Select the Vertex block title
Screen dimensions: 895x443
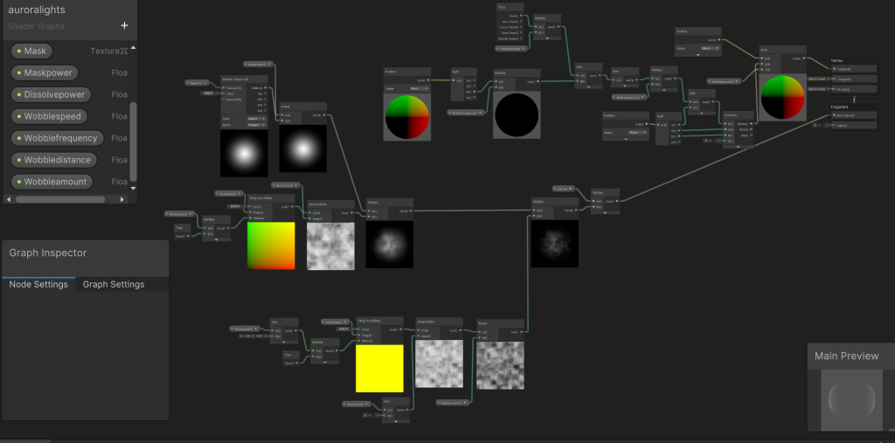[x=836, y=60]
